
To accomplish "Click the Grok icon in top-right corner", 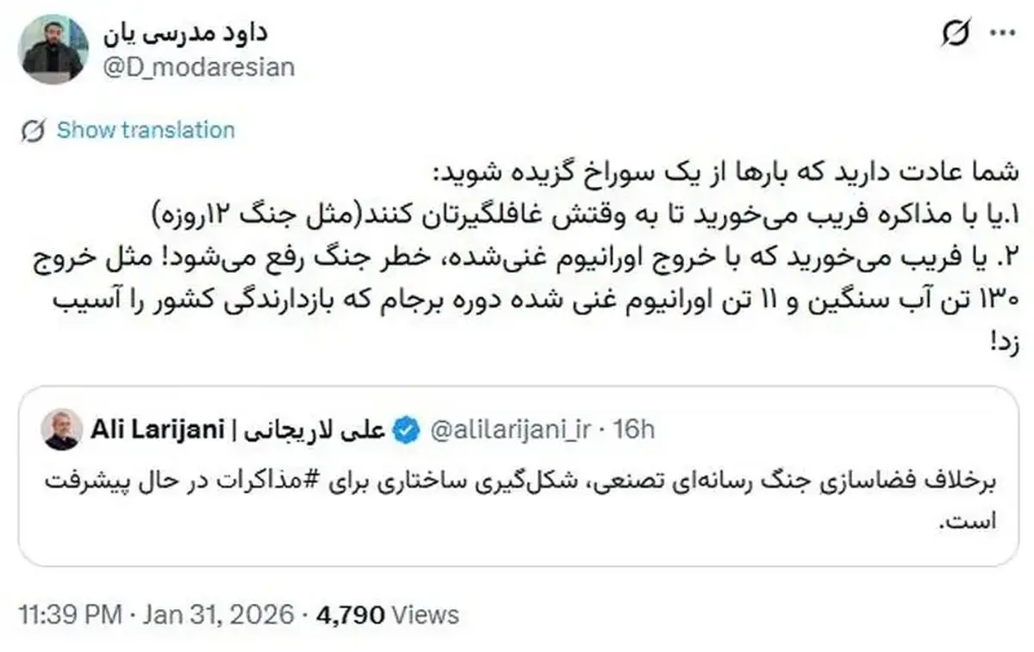I will 955,34.
